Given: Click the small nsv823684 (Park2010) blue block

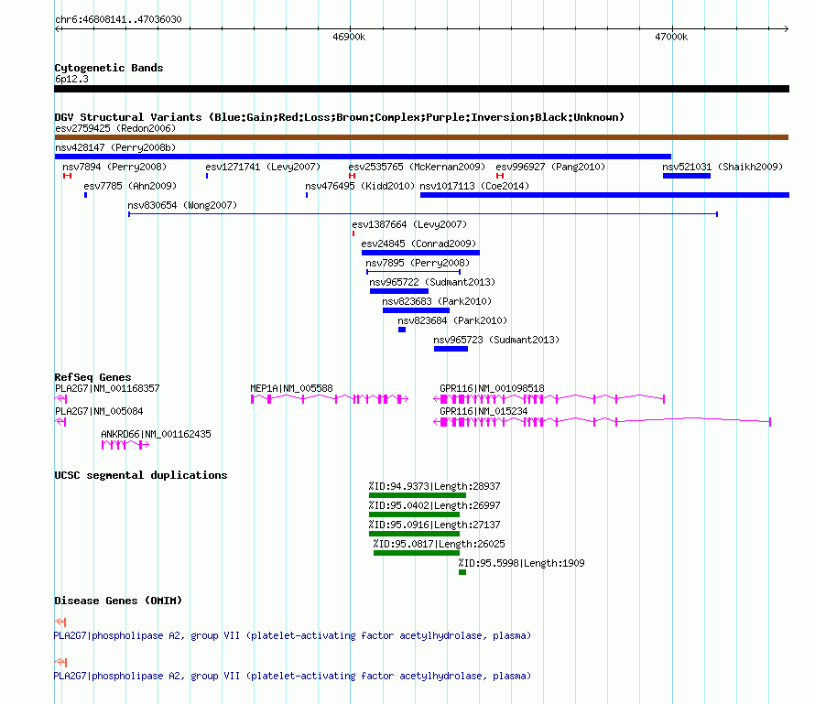Looking at the screenshot, I should tap(402, 330).
